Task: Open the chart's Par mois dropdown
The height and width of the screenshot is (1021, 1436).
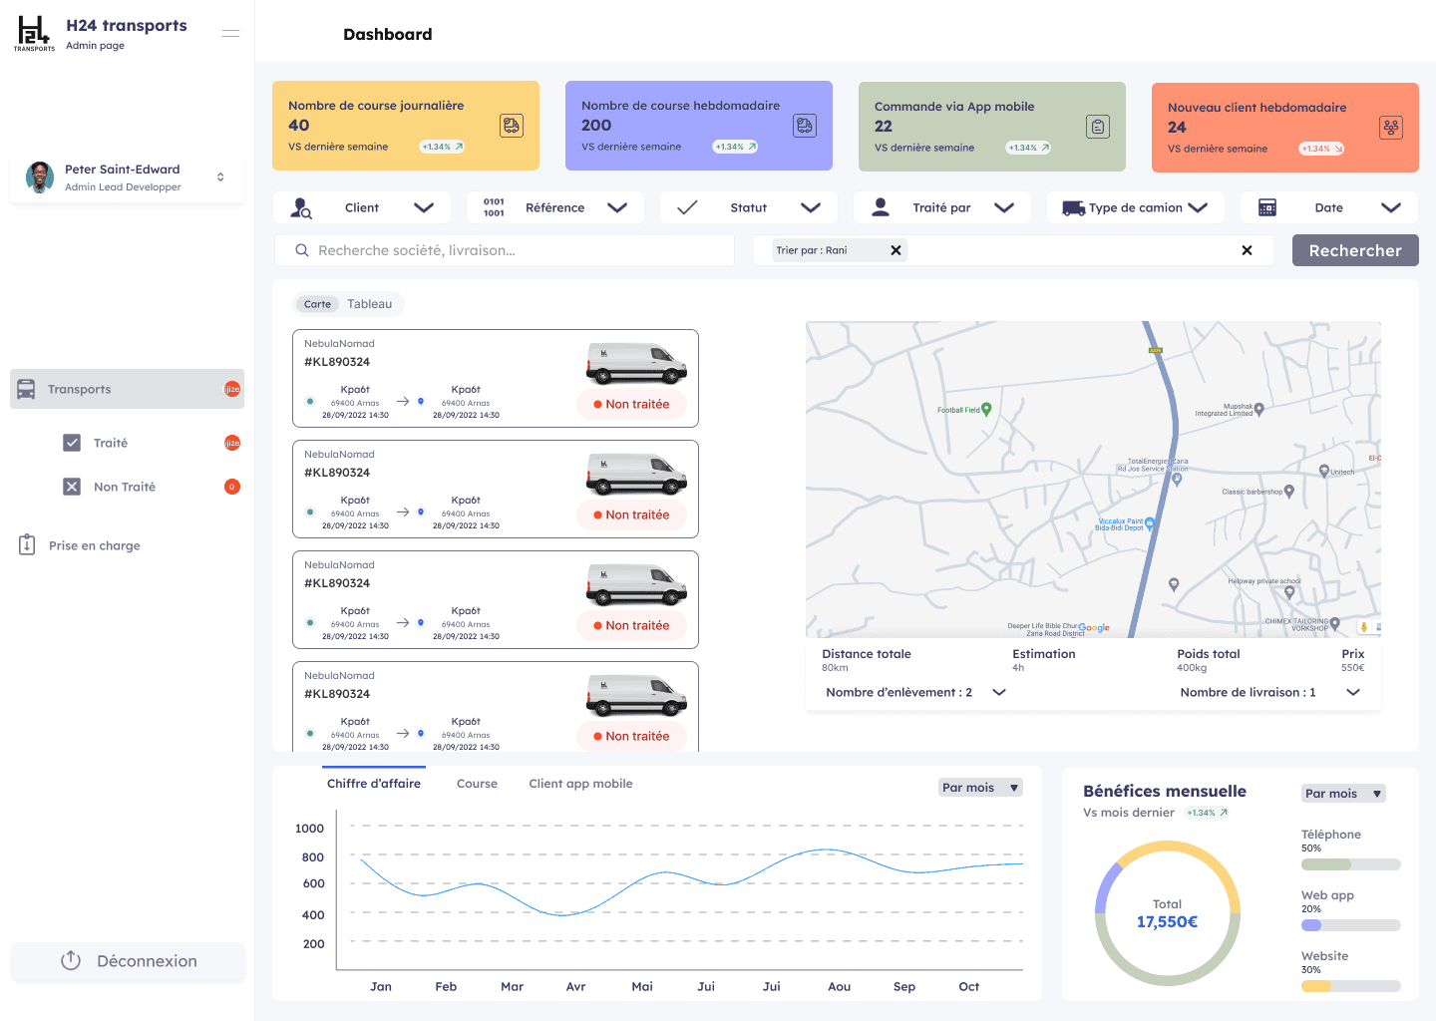Action: 981,788
